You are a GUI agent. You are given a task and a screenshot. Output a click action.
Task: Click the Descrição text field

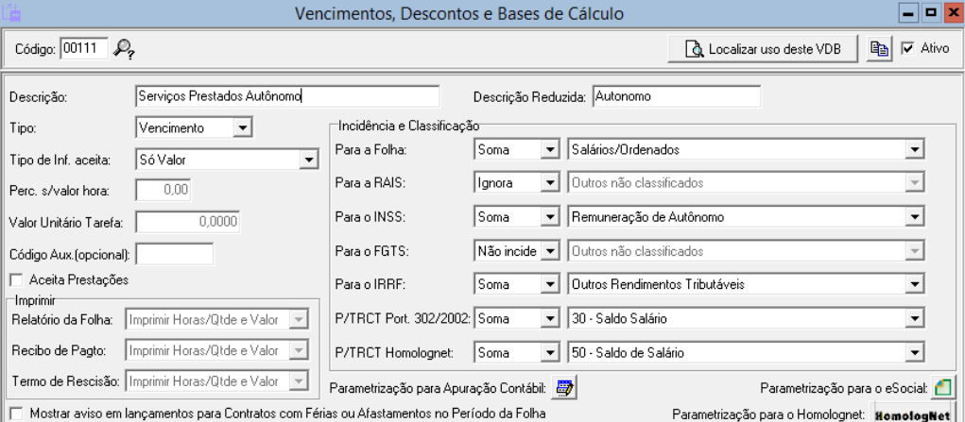point(287,95)
